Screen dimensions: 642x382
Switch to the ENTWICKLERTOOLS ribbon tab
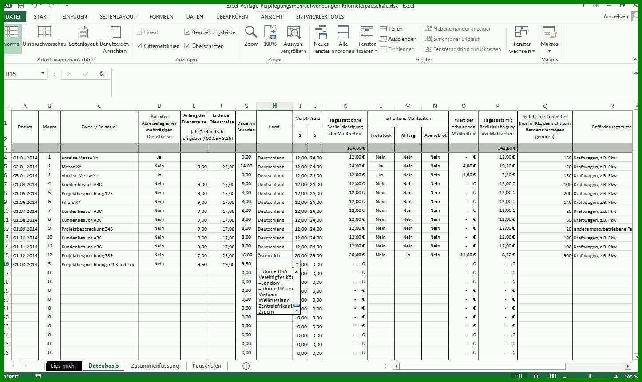click(x=320, y=16)
